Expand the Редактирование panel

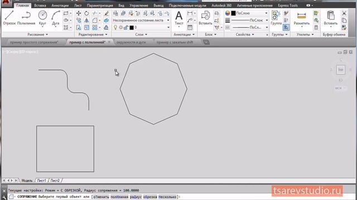click(x=93, y=34)
